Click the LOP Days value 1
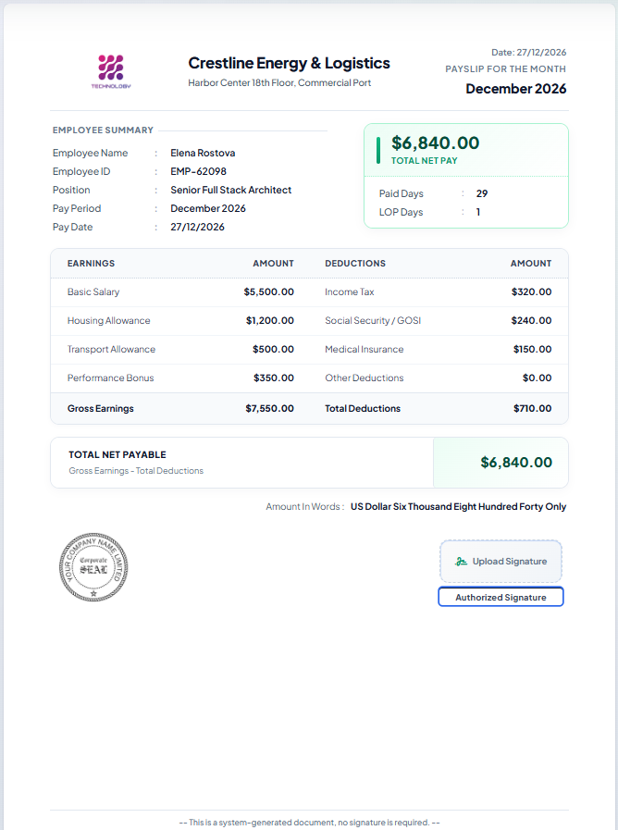Screen dimensions: 618x830 point(478,212)
